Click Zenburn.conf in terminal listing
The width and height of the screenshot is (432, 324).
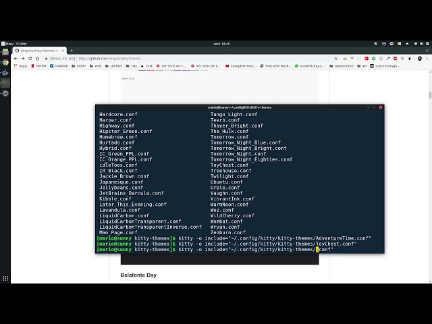pyautogui.click(x=228, y=232)
